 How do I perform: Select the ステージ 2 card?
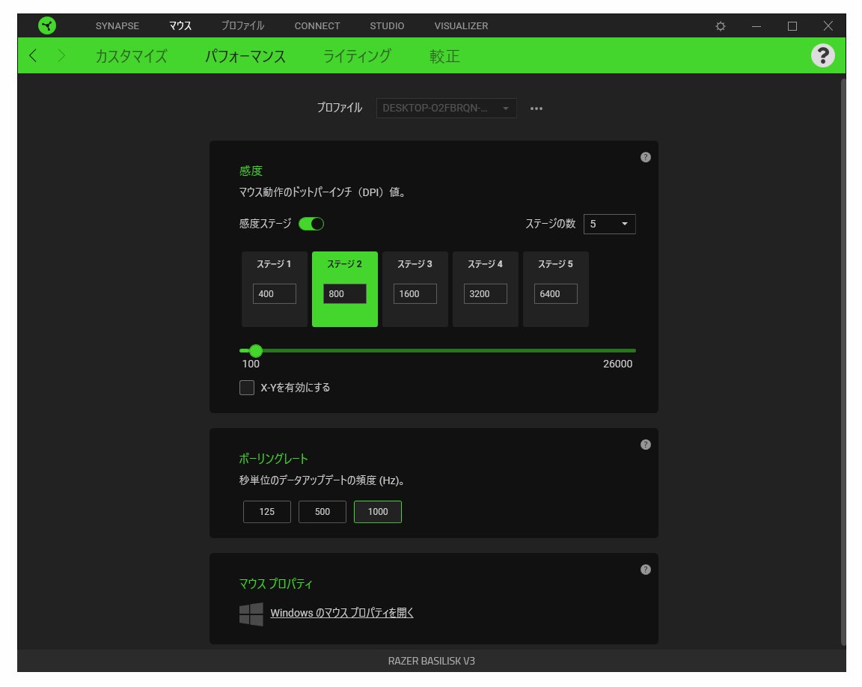pyautogui.click(x=345, y=289)
